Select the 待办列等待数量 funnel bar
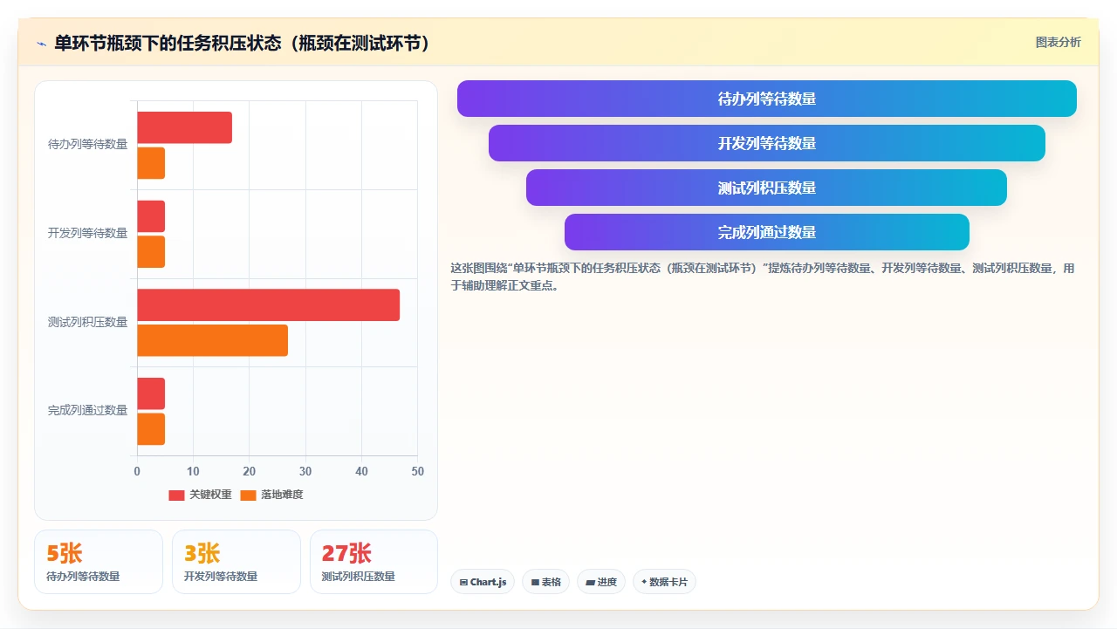The height and width of the screenshot is (629, 1117). [x=766, y=99]
